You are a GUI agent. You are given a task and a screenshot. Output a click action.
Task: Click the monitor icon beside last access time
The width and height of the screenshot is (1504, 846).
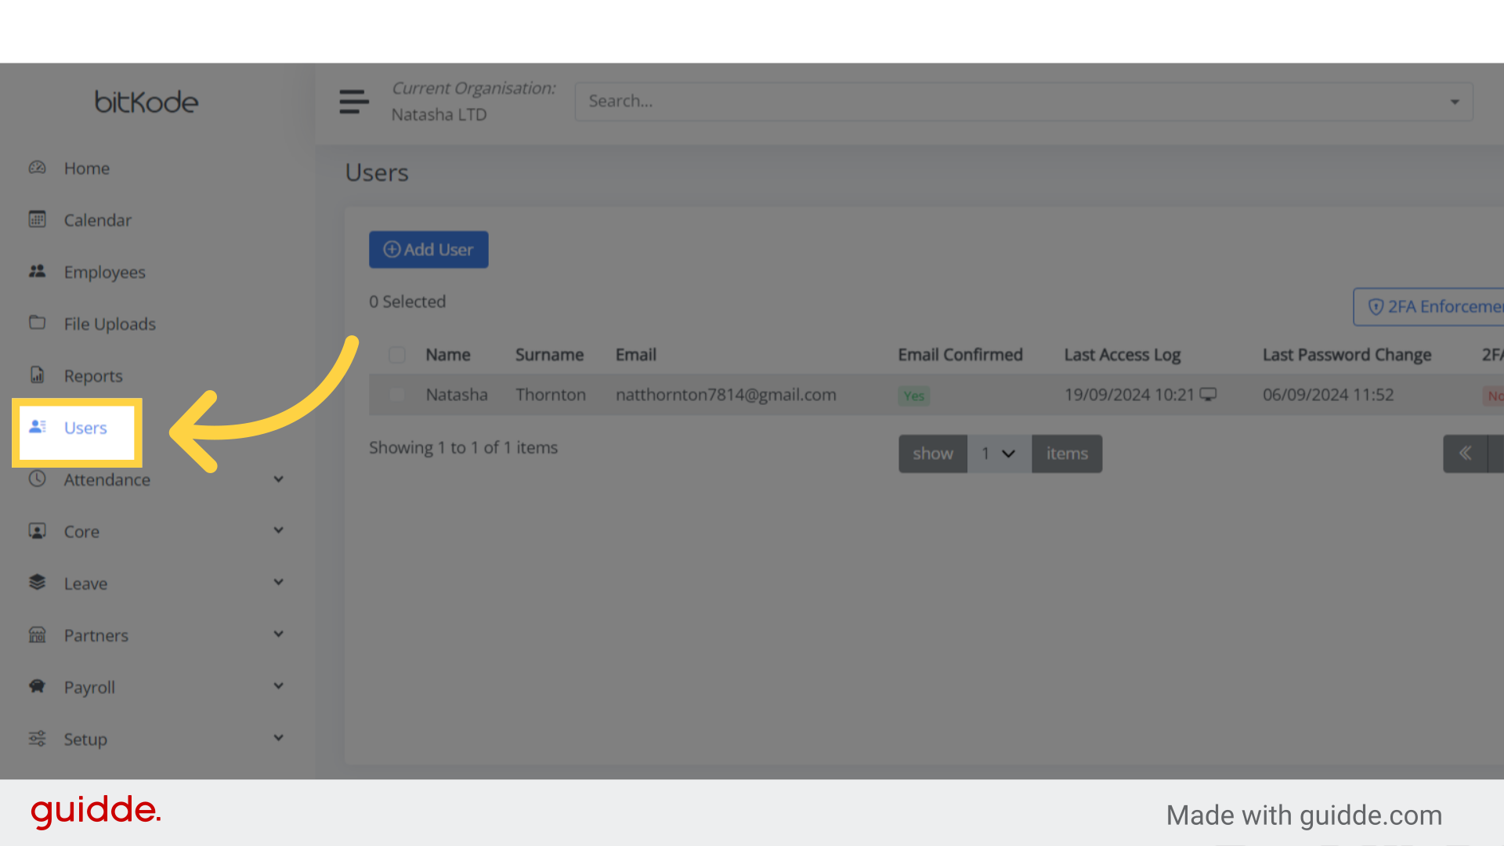click(1208, 395)
